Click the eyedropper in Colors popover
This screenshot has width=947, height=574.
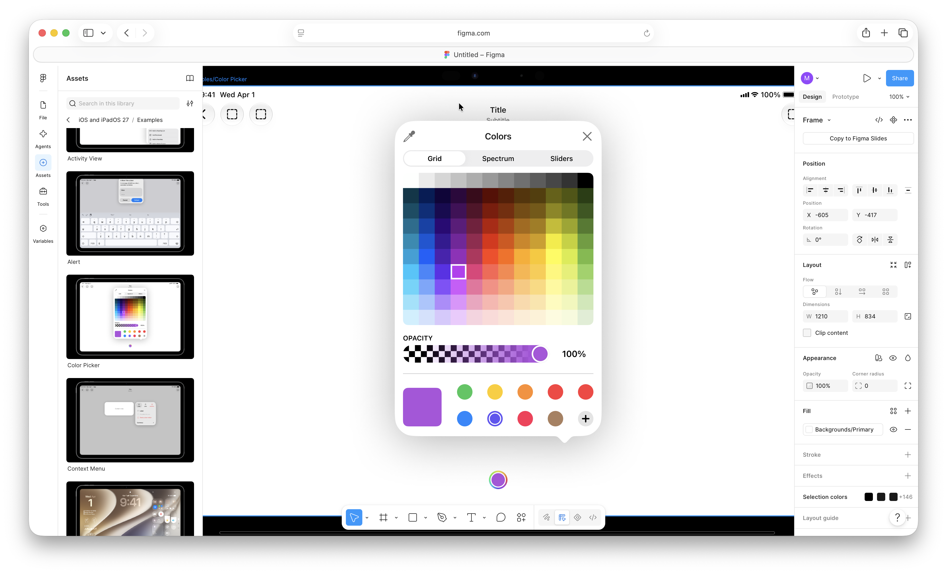409,136
